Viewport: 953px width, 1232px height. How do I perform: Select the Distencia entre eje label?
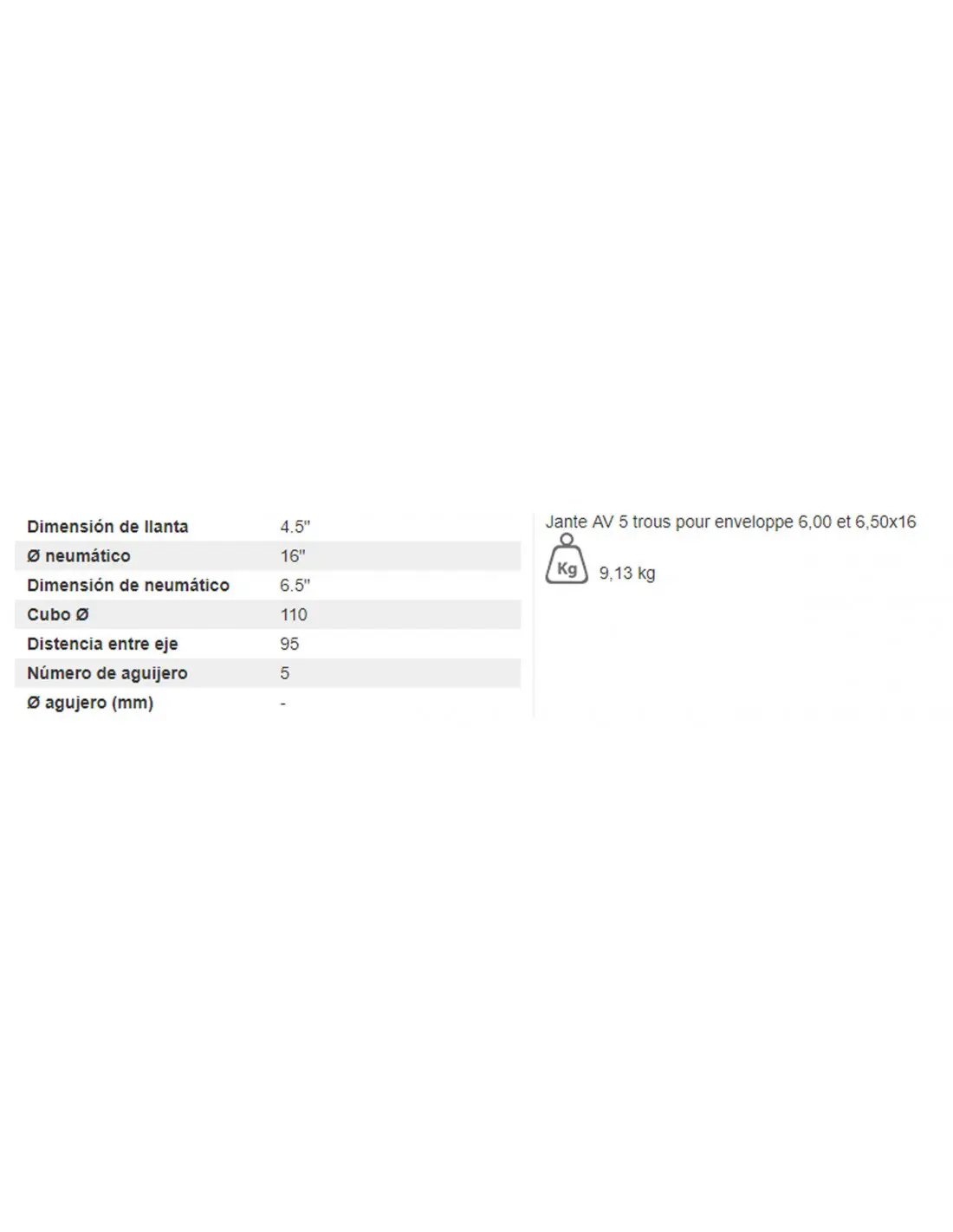pos(102,645)
